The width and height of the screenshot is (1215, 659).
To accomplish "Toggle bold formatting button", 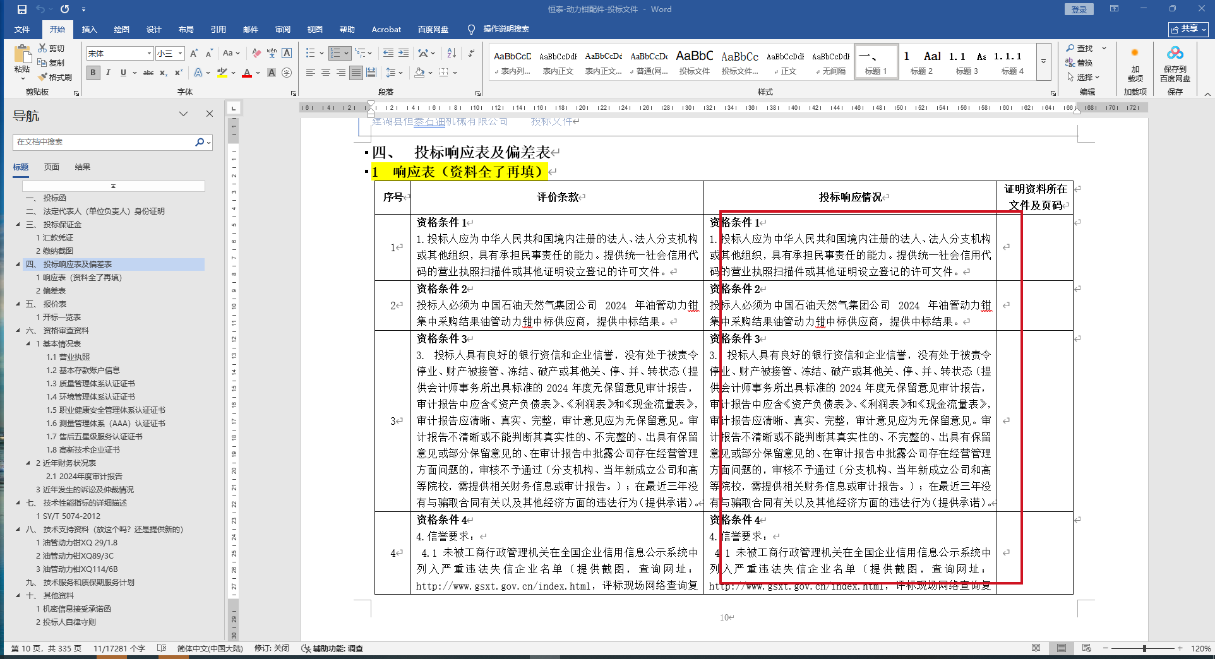I will pos(93,73).
